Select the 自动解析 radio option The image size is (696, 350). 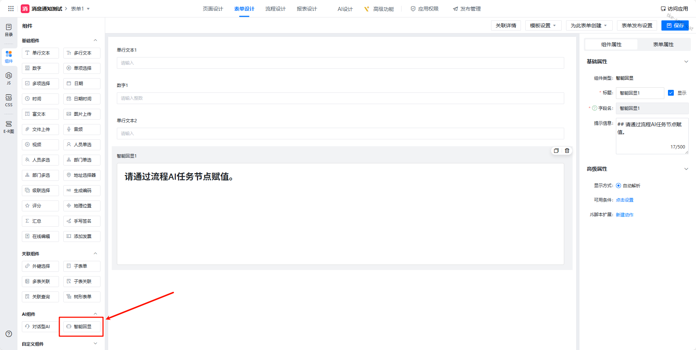click(618, 186)
